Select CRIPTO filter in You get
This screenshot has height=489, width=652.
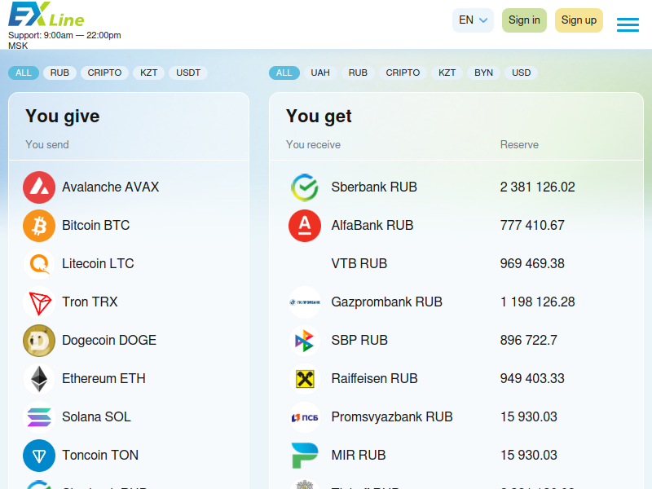tap(403, 73)
